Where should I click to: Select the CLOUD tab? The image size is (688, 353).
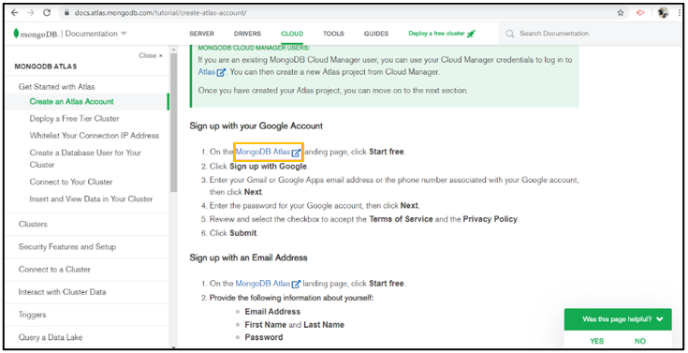(x=292, y=34)
